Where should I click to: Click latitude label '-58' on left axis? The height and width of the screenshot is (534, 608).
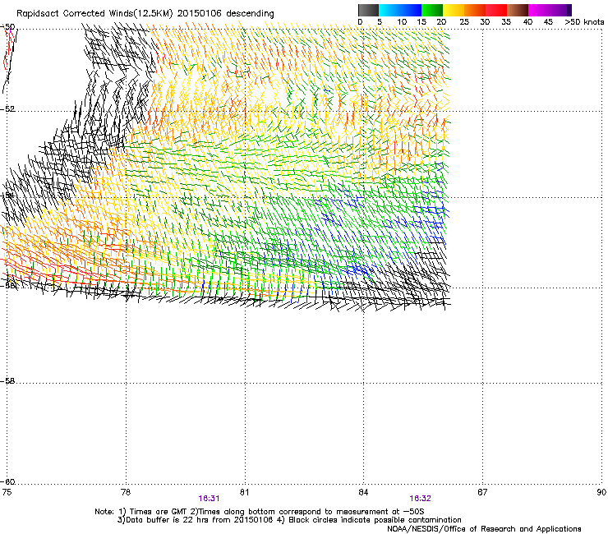click(7, 381)
